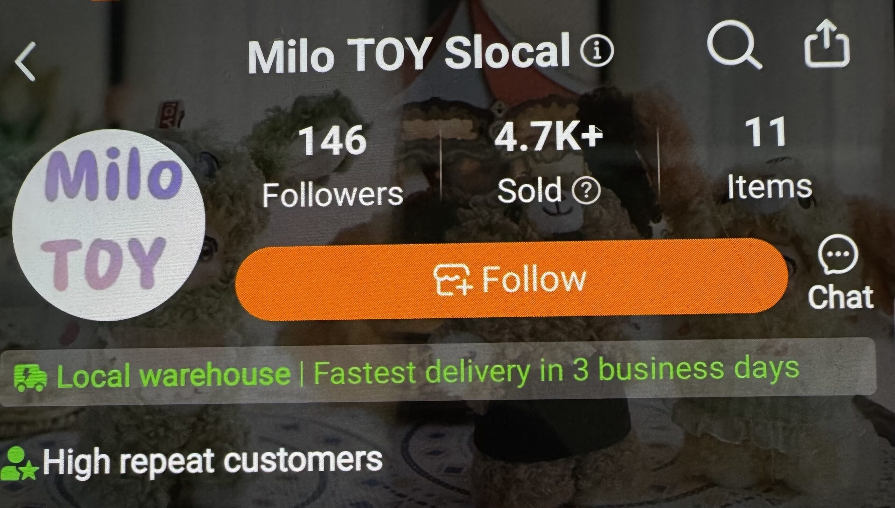Click Fastest delivery in 3 business days
The image size is (895, 508).
click(x=557, y=371)
